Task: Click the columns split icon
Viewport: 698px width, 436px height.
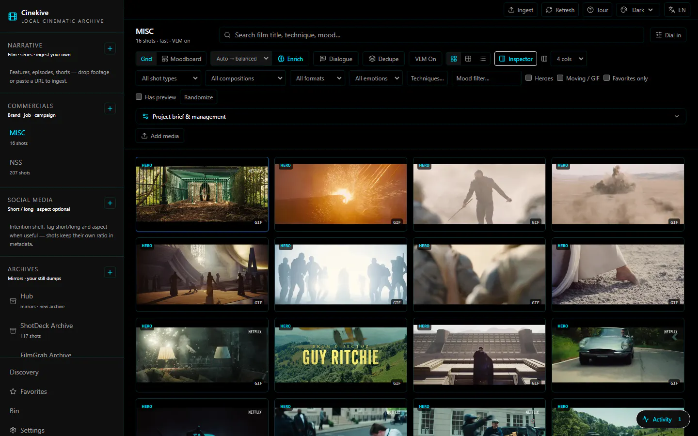Action: [544, 59]
